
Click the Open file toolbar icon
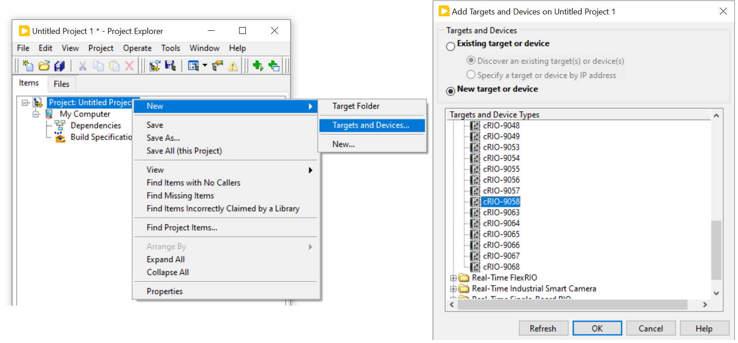[44, 66]
